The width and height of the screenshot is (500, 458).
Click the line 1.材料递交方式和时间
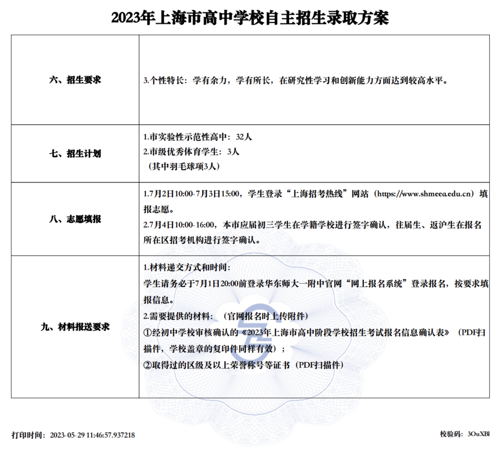(187, 267)
